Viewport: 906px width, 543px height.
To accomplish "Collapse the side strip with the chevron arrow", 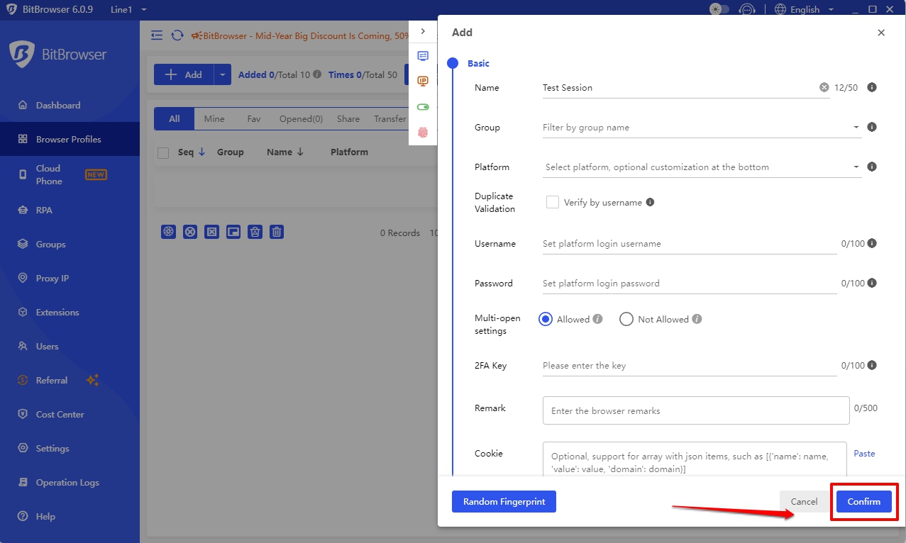I will pos(423,31).
